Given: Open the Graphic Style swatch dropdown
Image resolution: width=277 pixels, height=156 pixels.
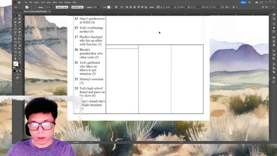Looking at the screenshot, I should click(111, 7).
